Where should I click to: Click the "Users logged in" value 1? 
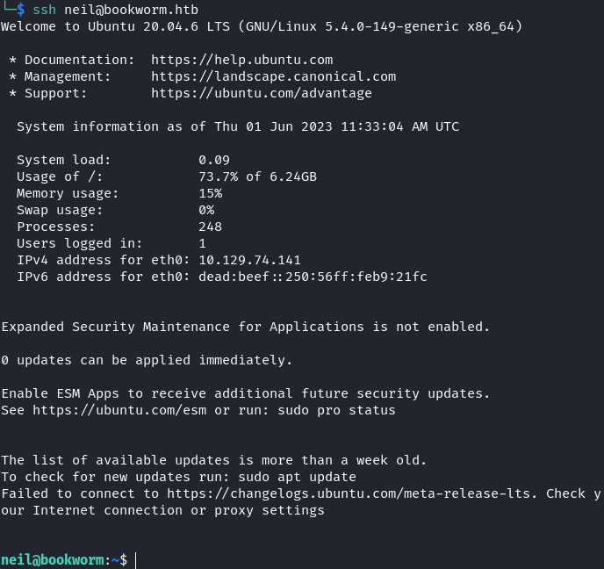click(203, 243)
